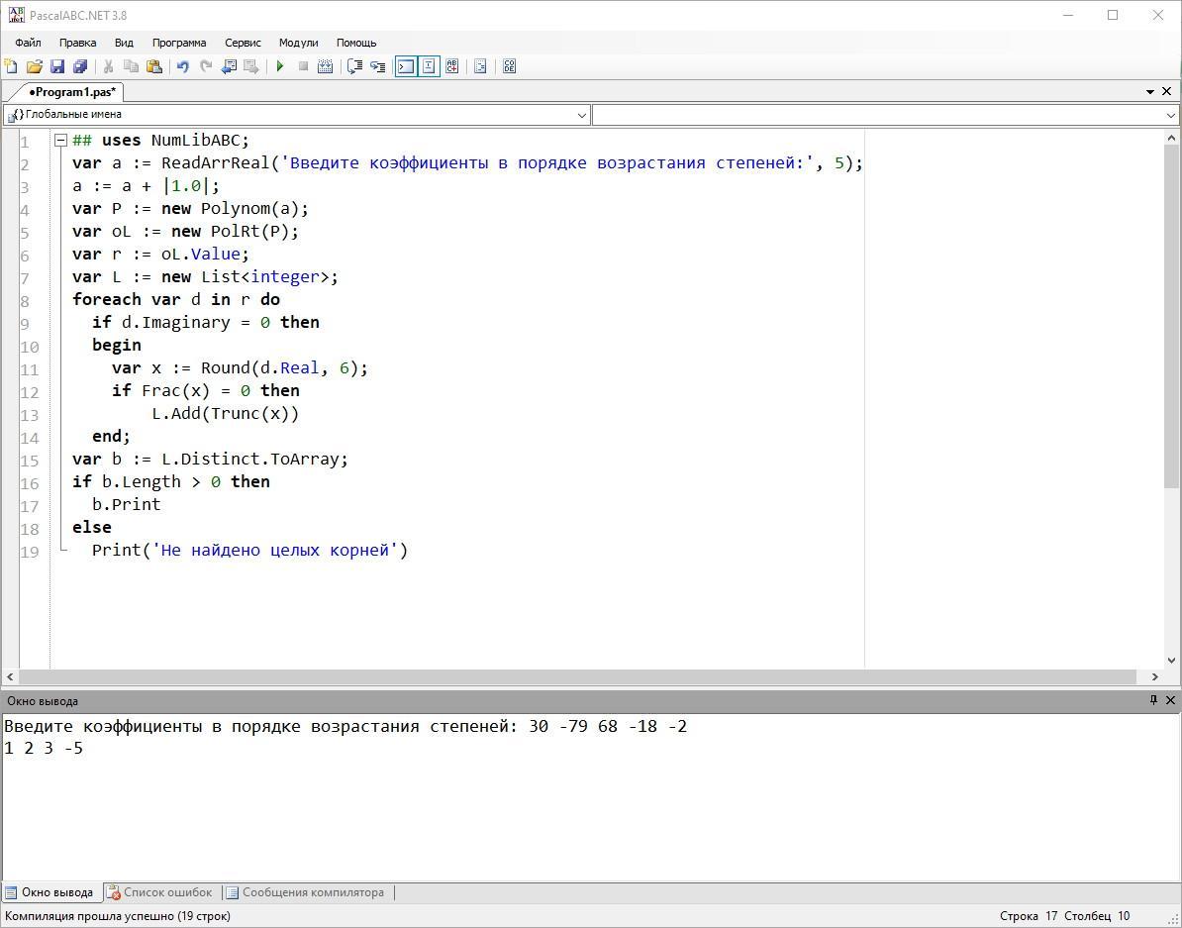
Task: Undo the last edit
Action: (x=182, y=66)
